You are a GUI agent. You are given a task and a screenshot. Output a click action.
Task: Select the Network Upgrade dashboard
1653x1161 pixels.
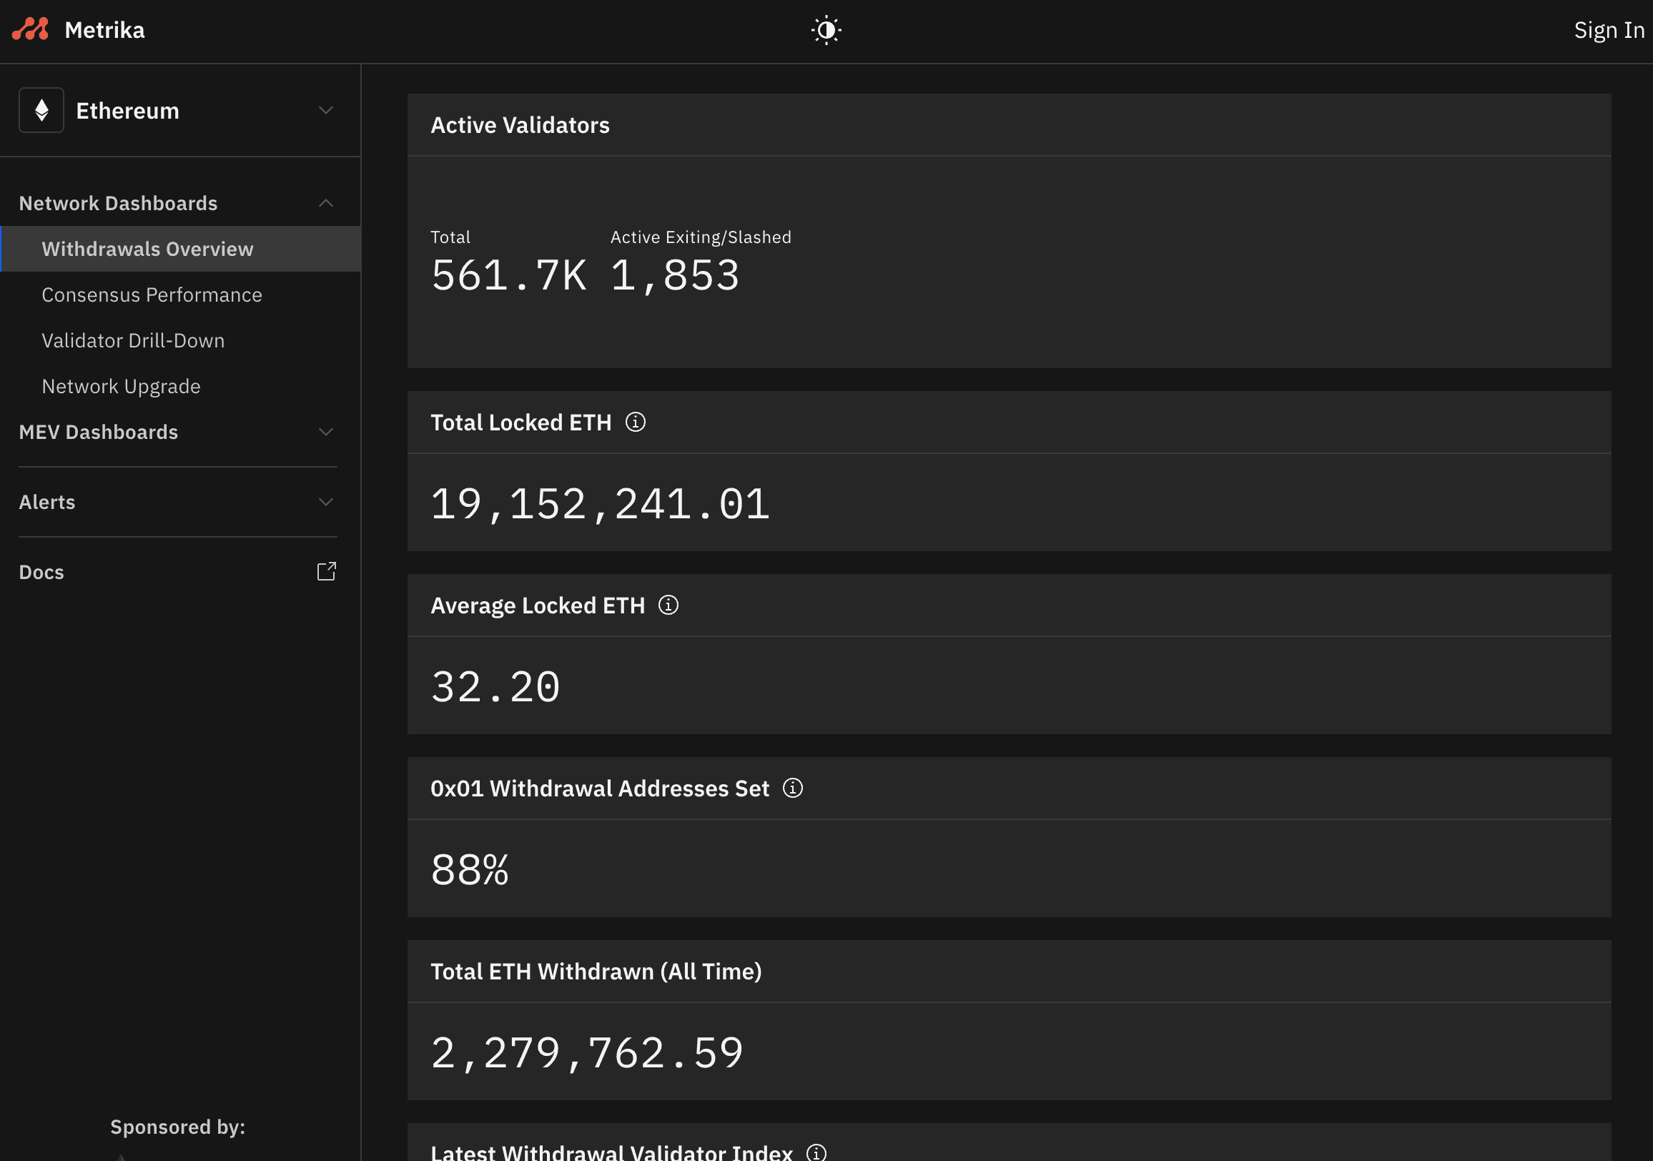click(x=121, y=386)
